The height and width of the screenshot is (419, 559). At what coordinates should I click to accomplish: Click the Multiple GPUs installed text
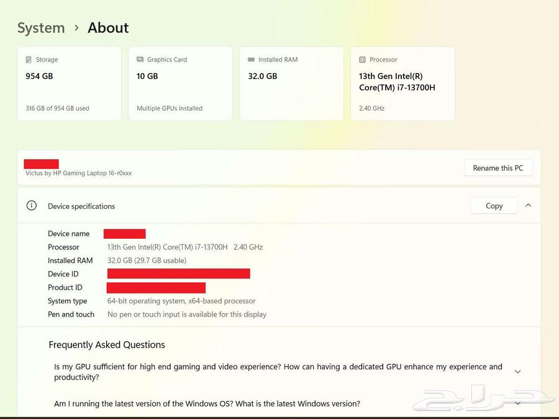click(x=170, y=108)
